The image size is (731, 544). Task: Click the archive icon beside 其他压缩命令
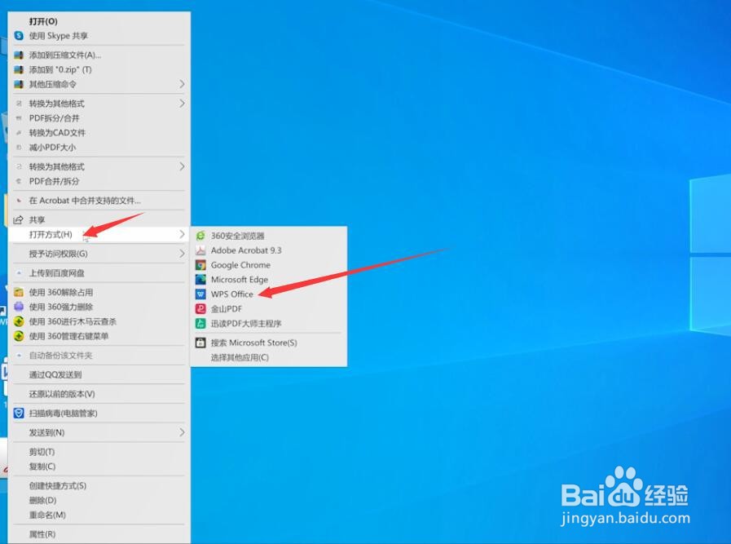point(19,84)
